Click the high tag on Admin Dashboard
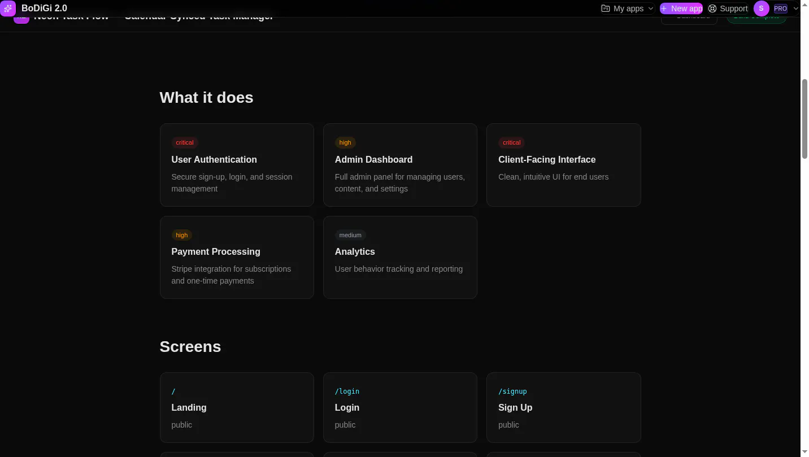The image size is (809, 457). tap(345, 142)
